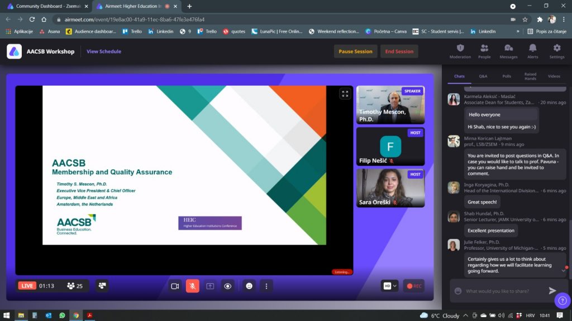This screenshot has width=572, height=321.
Task: Open the backstage group icon
Action: tap(102, 286)
